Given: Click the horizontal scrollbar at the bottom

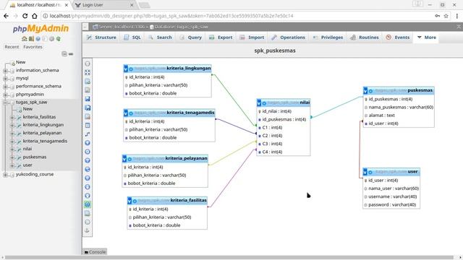Looking at the screenshot, I should click(x=229, y=257).
